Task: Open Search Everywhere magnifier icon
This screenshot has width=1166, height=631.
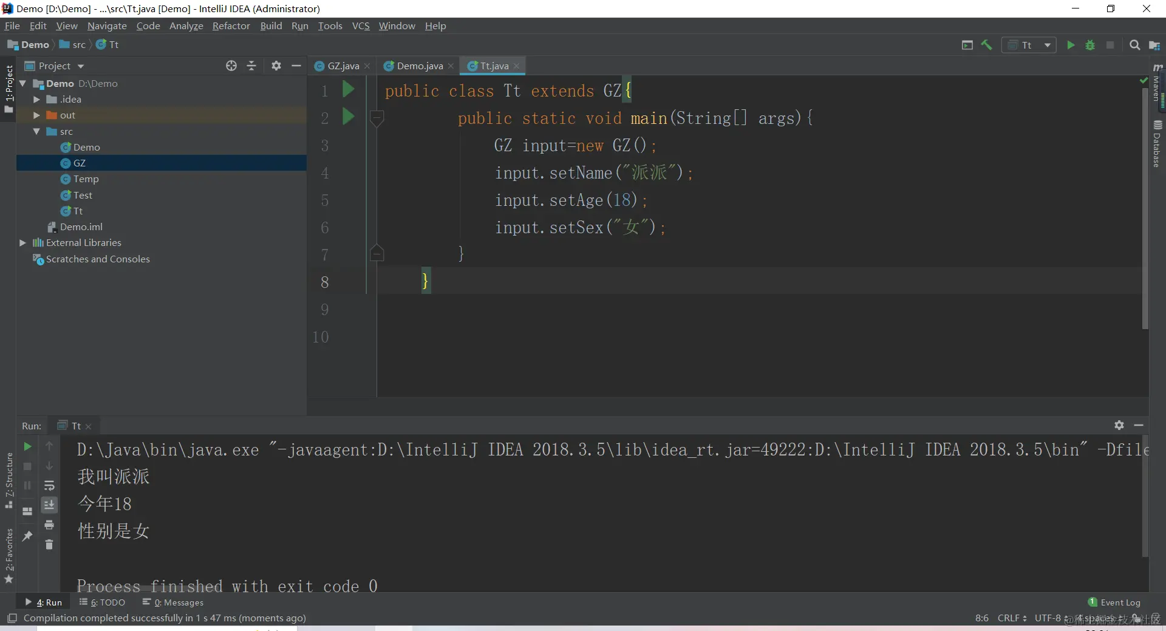Action: [1134, 45]
